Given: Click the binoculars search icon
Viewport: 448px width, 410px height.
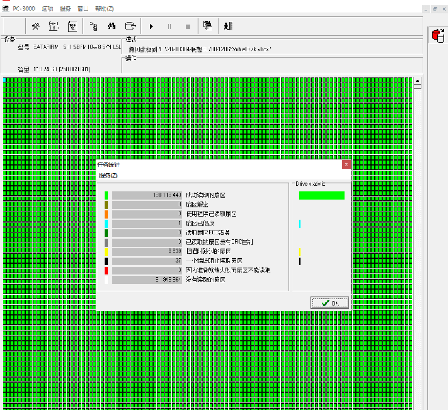Looking at the screenshot, I should tap(112, 26).
